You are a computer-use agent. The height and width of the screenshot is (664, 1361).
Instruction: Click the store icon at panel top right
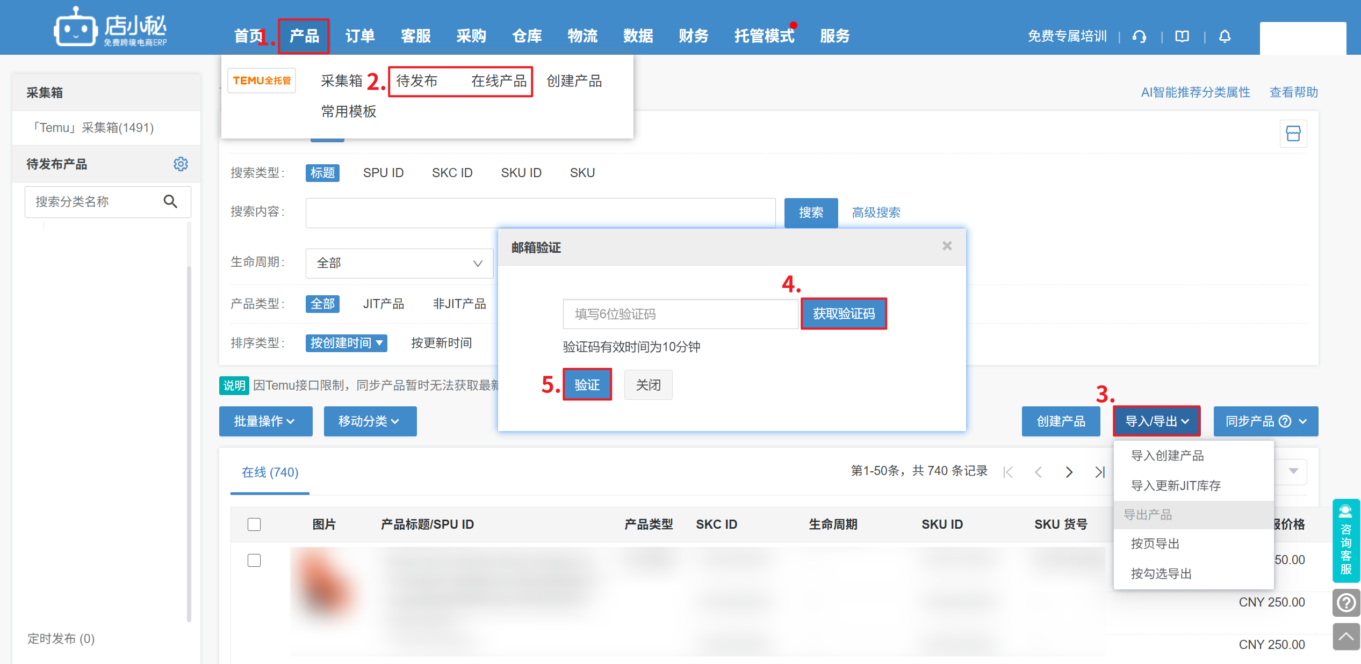tap(1293, 133)
